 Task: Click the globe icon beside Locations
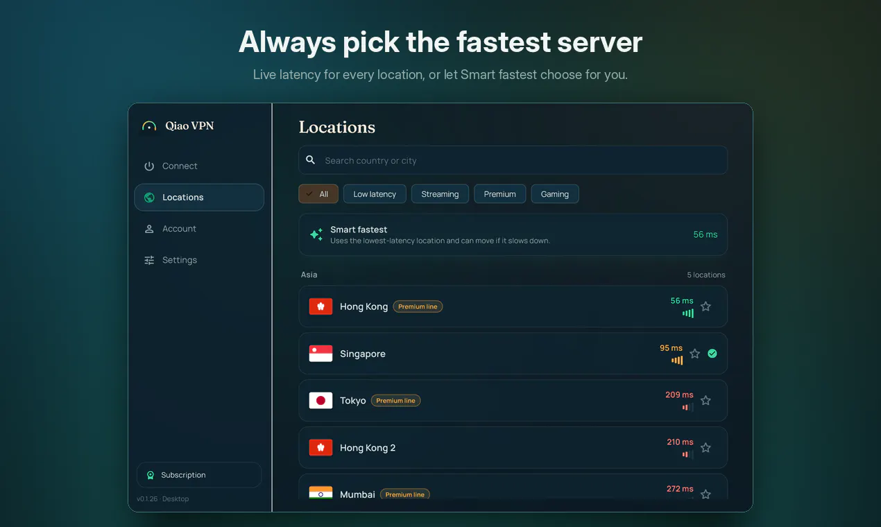click(x=149, y=198)
